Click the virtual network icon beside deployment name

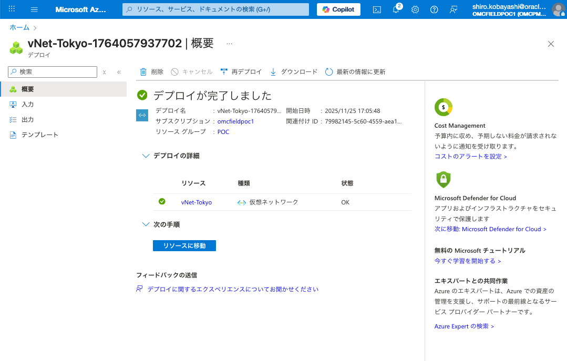[142, 116]
